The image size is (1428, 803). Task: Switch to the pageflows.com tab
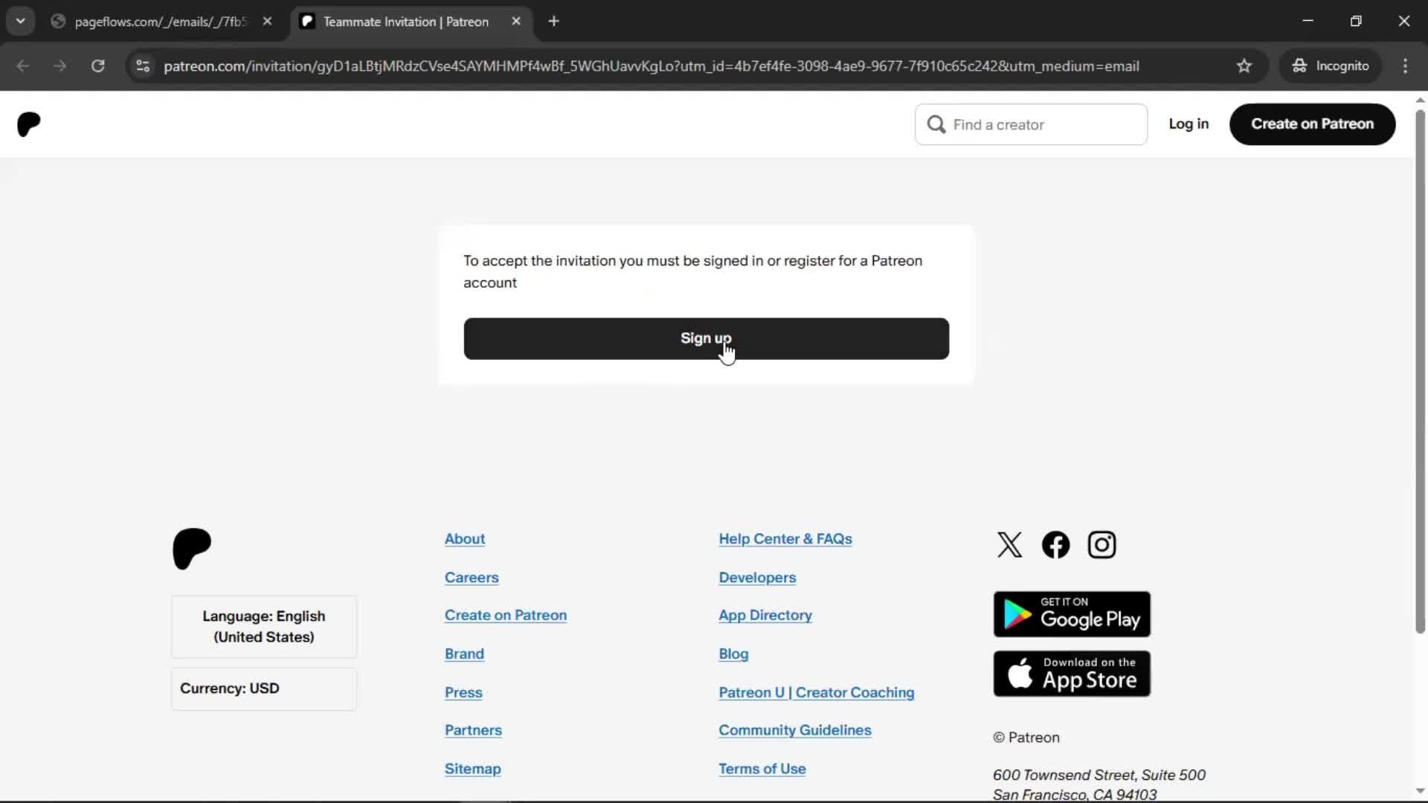coord(161,22)
